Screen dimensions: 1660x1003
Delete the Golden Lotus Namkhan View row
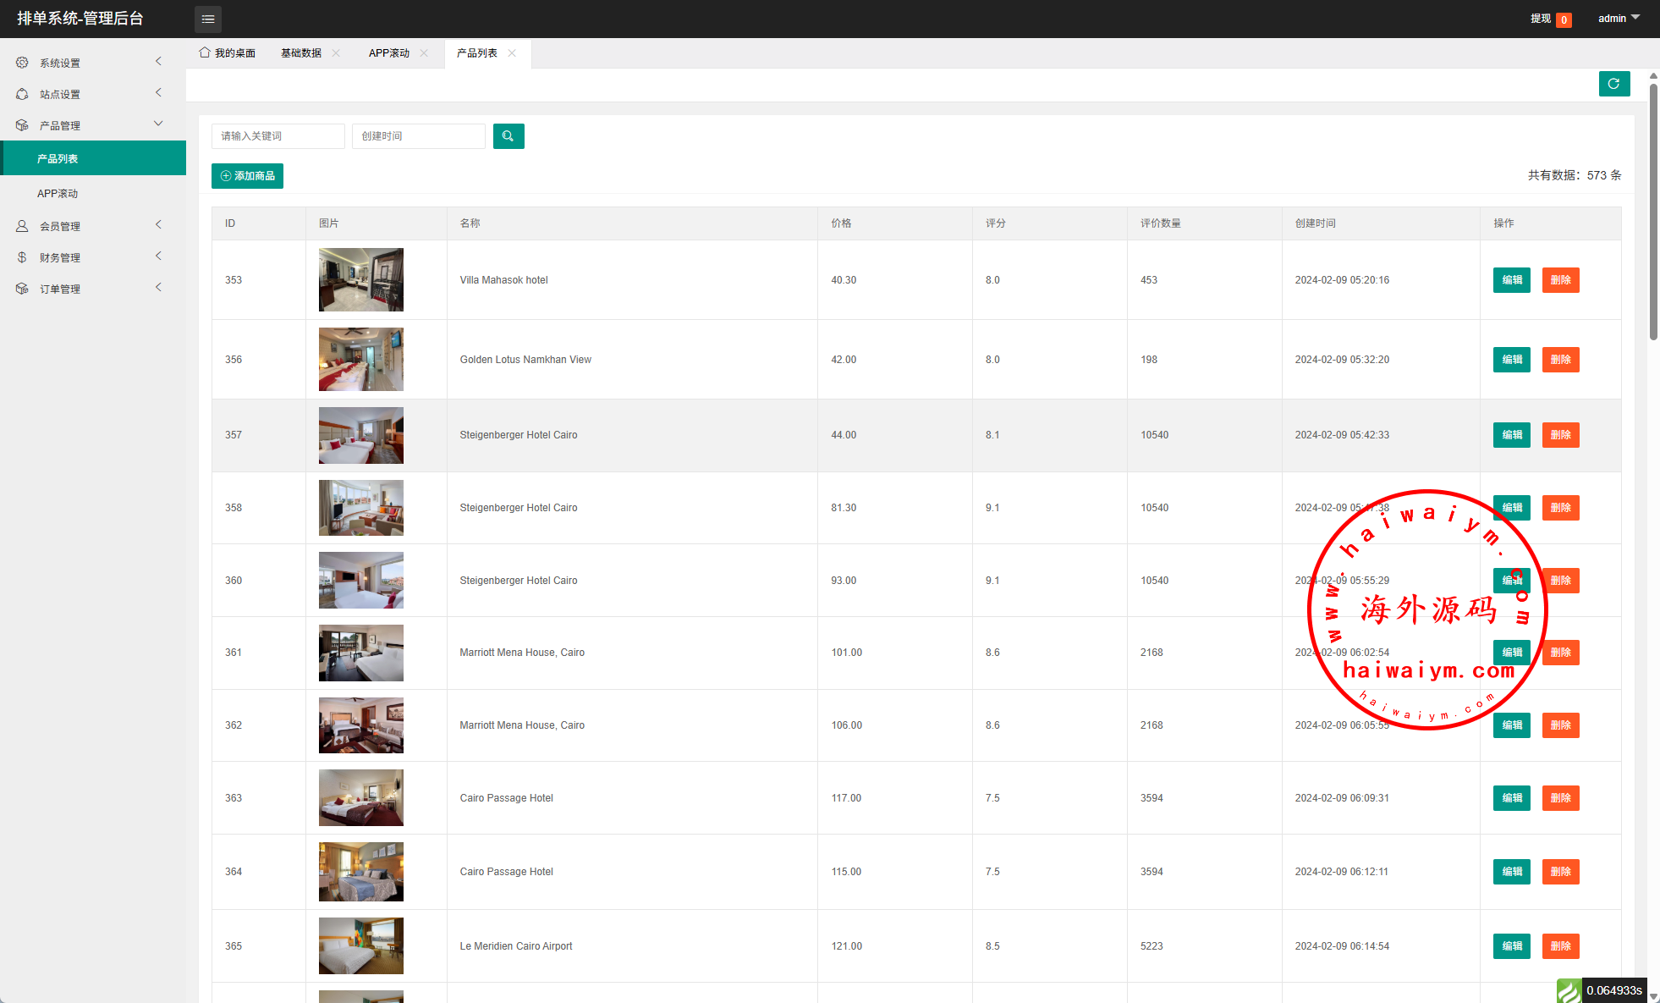(x=1560, y=360)
